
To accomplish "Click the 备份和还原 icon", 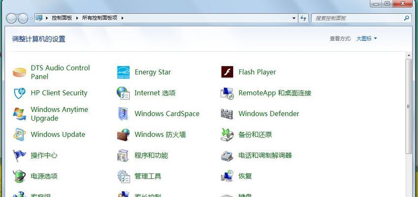I will [227, 134].
